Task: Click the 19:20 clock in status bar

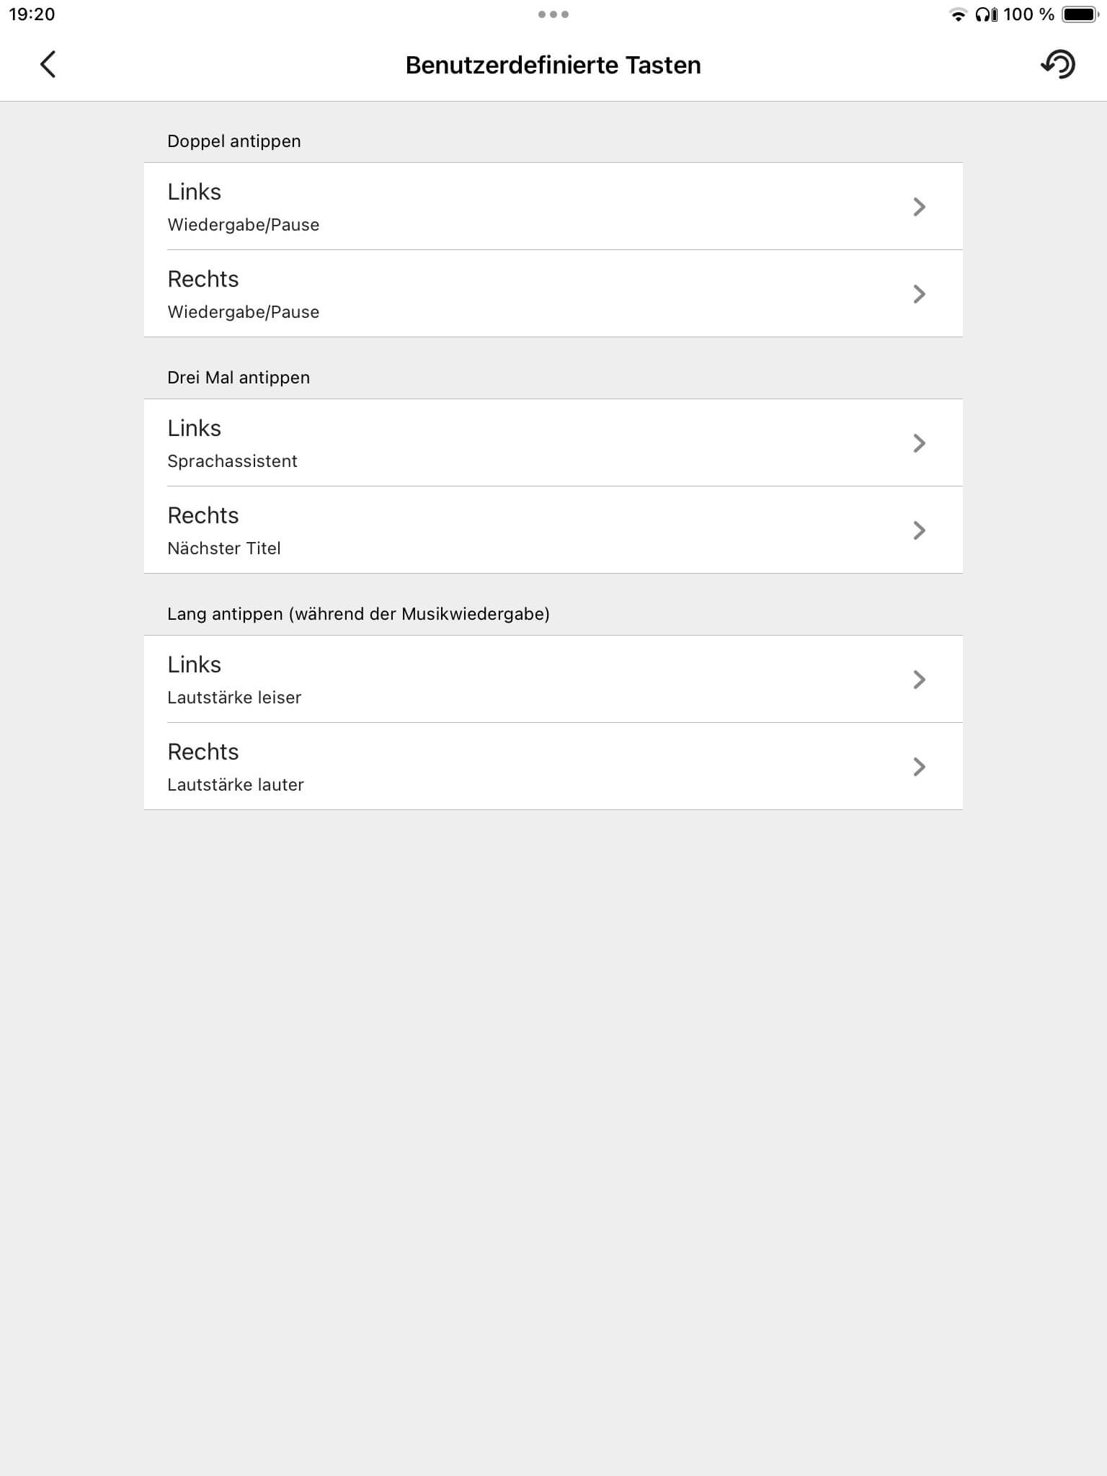Action: tap(32, 14)
